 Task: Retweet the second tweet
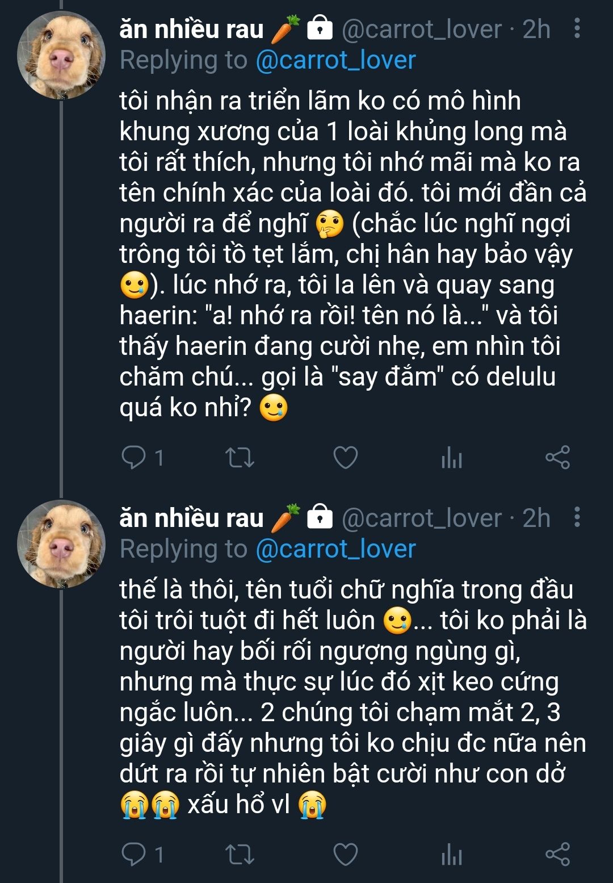click(x=240, y=854)
